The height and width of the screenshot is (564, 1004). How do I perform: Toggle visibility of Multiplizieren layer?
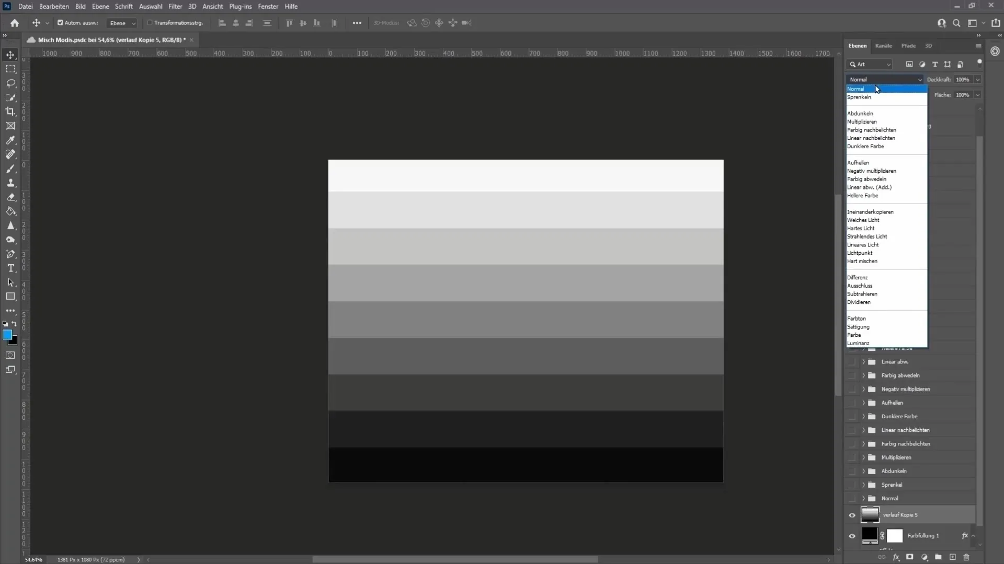pos(852,457)
